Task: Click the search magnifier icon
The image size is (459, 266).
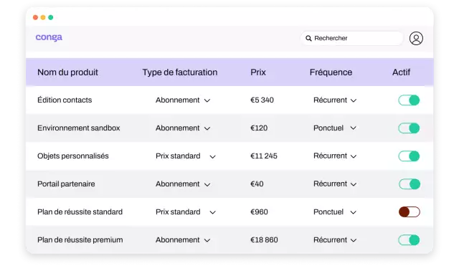Action: coord(308,38)
